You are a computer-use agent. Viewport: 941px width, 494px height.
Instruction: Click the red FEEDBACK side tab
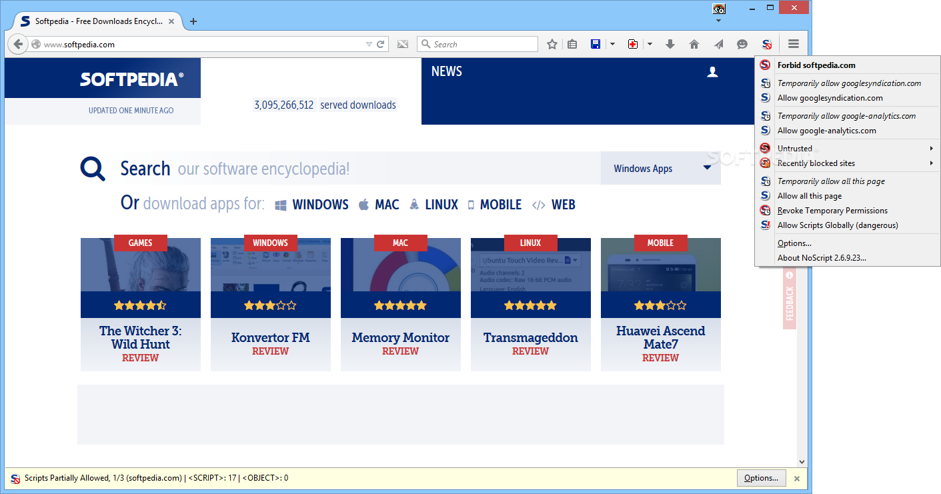tap(790, 299)
